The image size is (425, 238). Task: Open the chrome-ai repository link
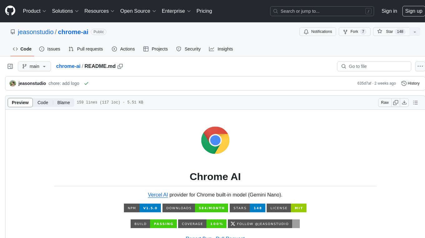(73, 32)
